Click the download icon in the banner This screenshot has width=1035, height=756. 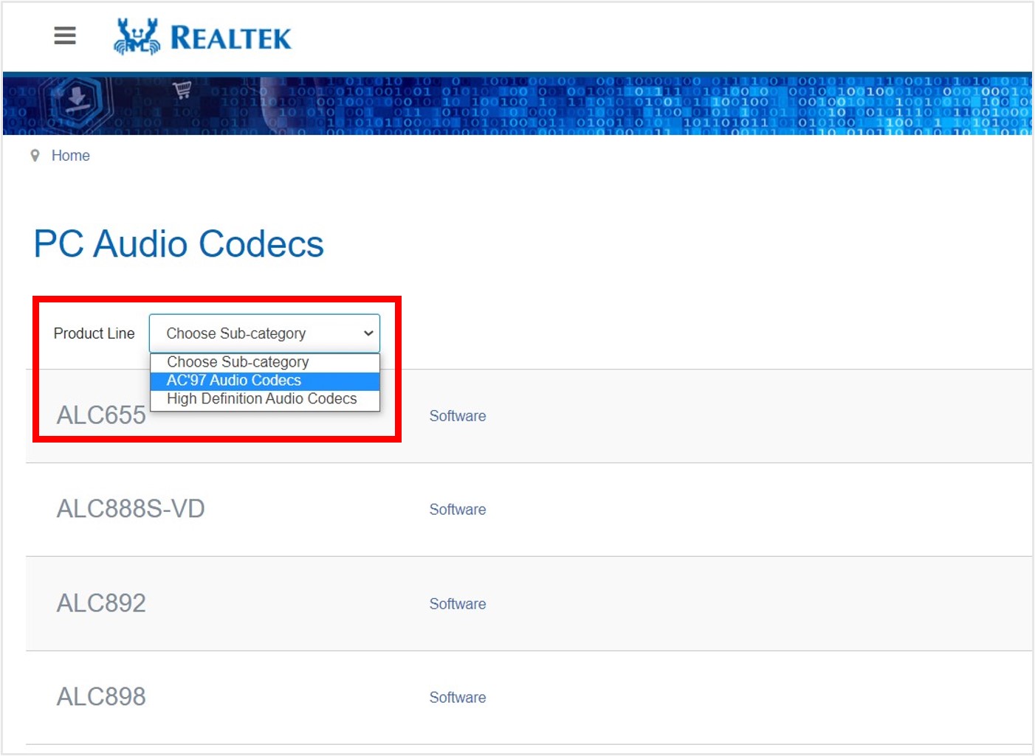76,99
